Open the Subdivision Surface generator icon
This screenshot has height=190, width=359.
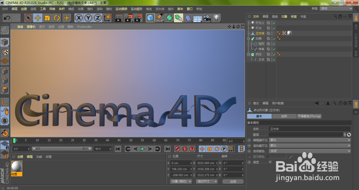pos(169,18)
